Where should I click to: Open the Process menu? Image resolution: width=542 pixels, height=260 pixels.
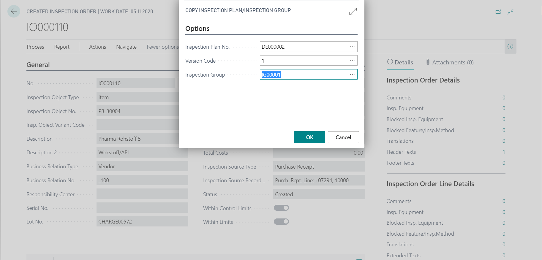pos(35,47)
